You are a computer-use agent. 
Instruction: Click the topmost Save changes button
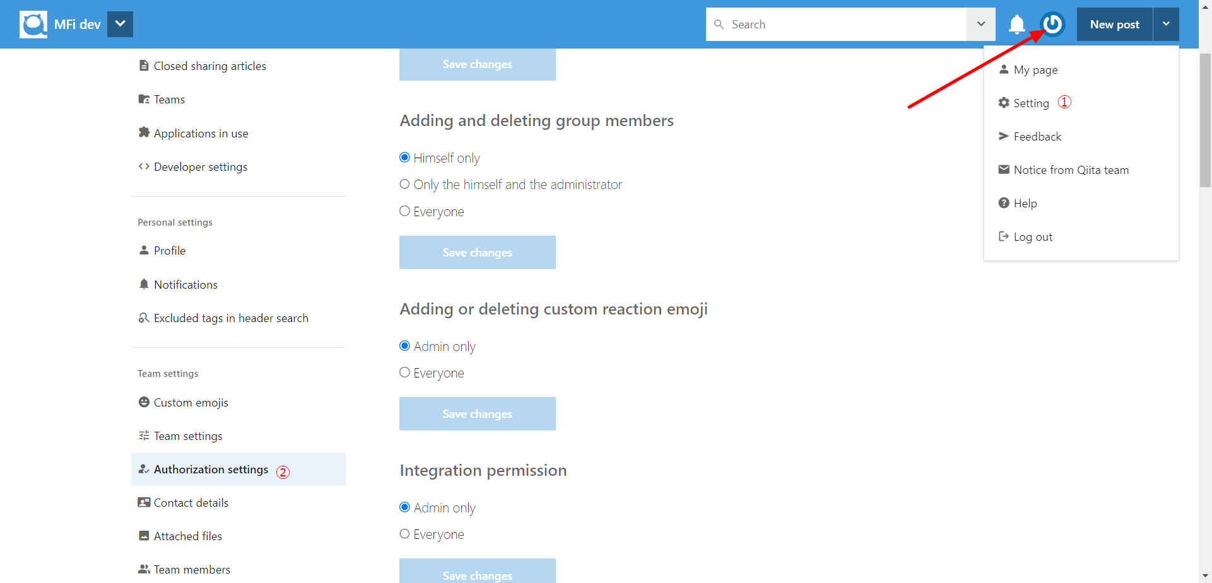coord(478,64)
